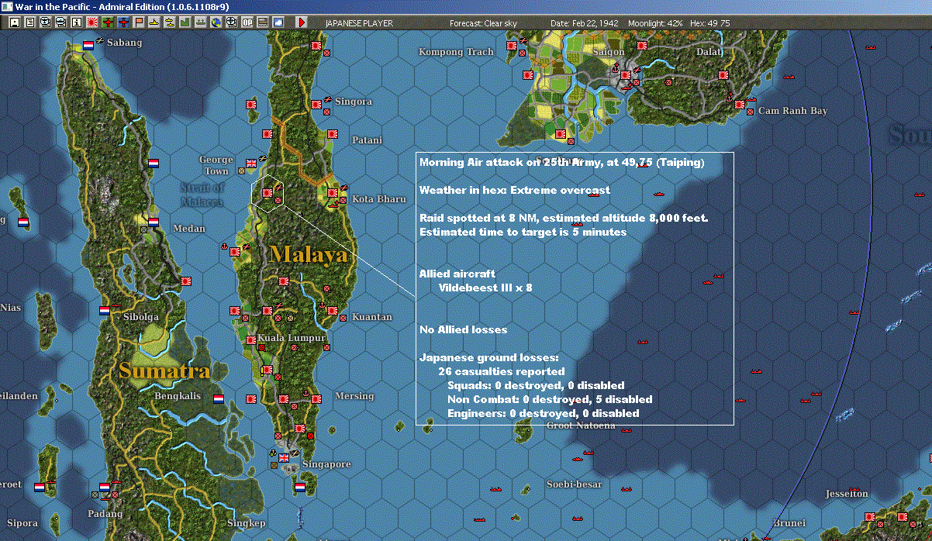Select the British flag base at Singapore

[284, 457]
